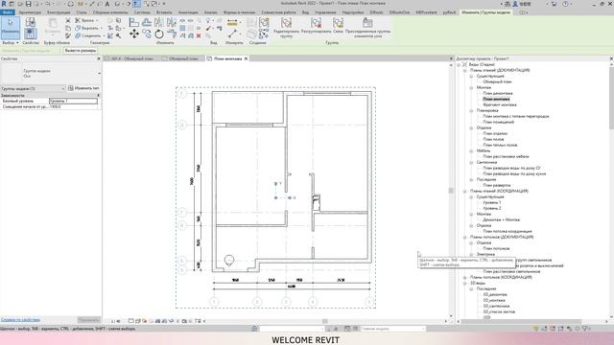Click the Save icon in quick access toolbar
The image size is (614, 345).
pyautogui.click(x=28, y=4)
